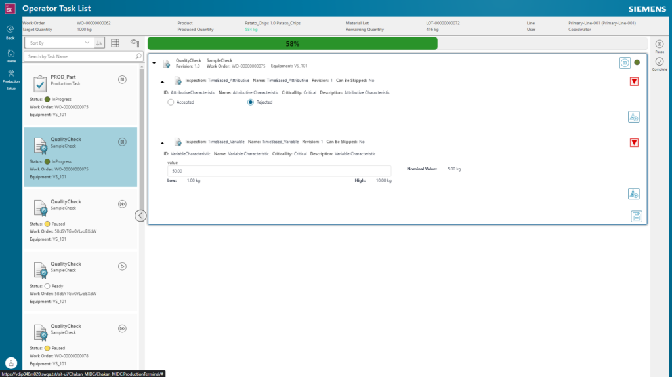Viewport: 672px width, 377px height.
Task: Click the Pause icon on right panel
Action: 659,44
